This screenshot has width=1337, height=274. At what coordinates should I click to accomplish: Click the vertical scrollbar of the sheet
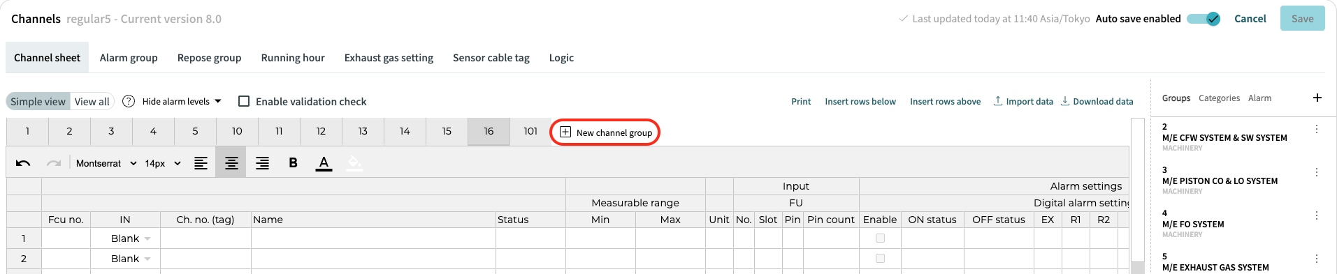[1138, 195]
